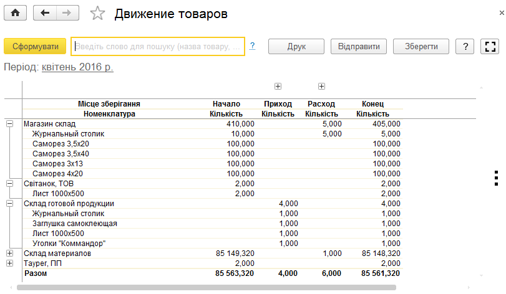Expand the Расход column group
506x294 pixels.
click(321, 87)
